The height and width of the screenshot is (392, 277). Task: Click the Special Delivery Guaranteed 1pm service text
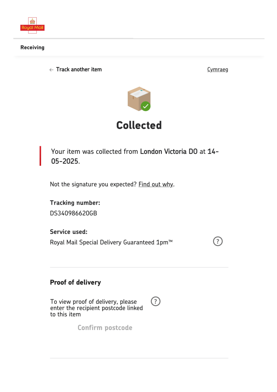point(111,242)
